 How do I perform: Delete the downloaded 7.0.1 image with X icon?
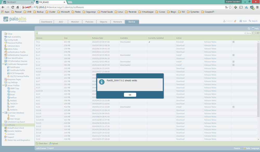point(233,42)
